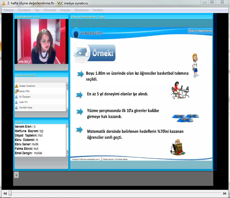
Task: Open the Oynatım menu
Action: click(x=24, y=10)
